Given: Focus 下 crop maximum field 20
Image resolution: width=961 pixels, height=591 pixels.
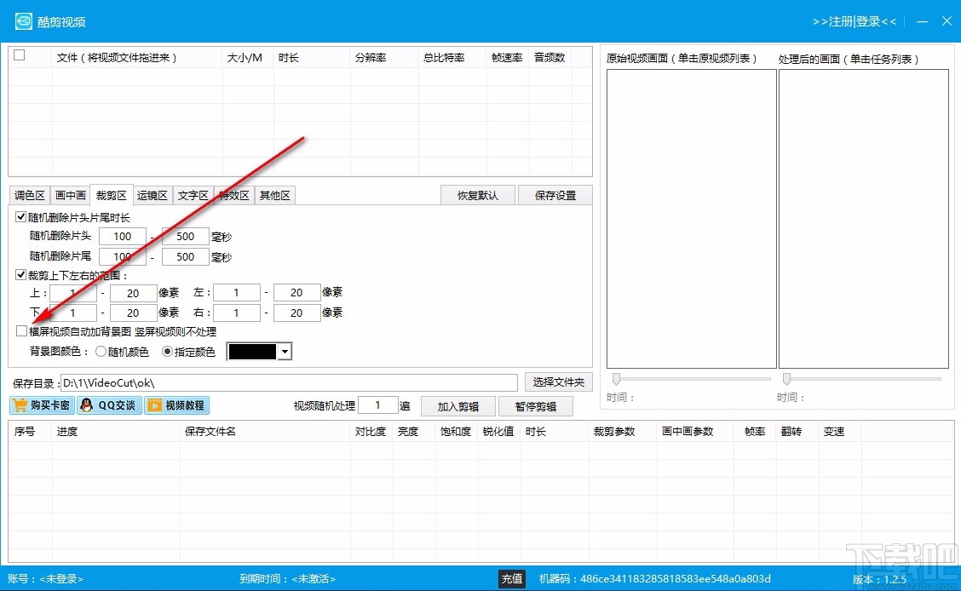Looking at the screenshot, I should pos(133,313).
